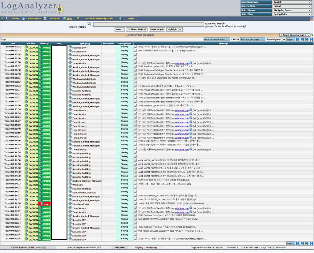Click the Severity column header
The width and height of the screenshot is (314, 253).
(x=44, y=43)
